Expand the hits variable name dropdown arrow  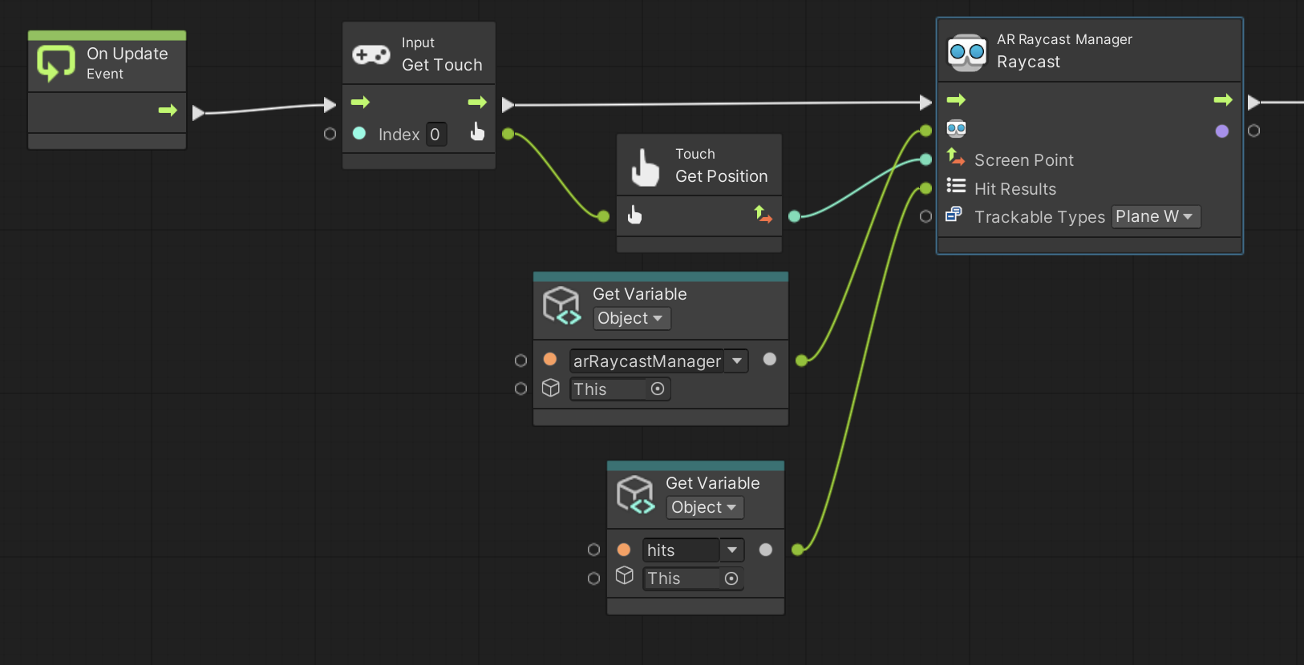point(731,550)
